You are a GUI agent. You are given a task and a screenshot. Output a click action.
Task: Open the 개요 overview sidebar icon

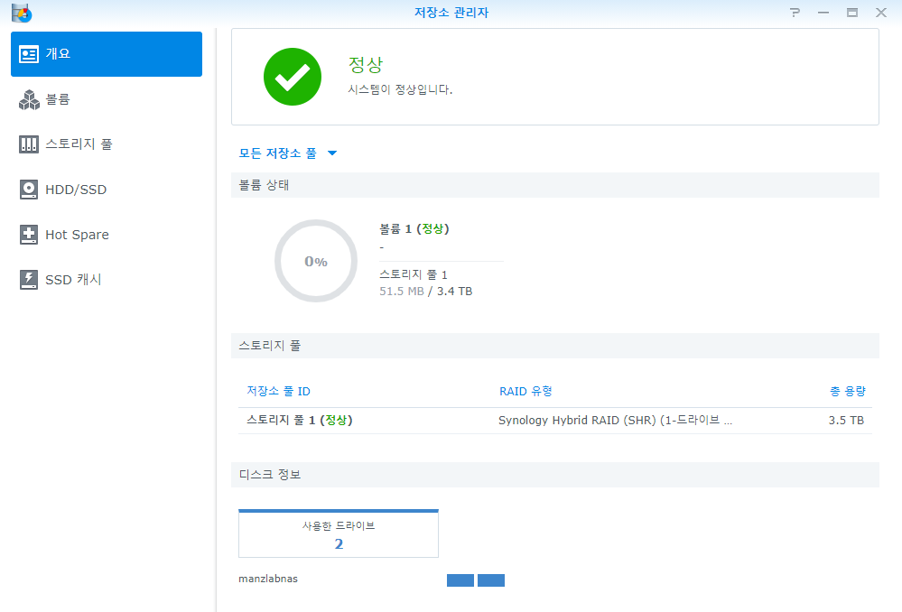tap(28, 53)
